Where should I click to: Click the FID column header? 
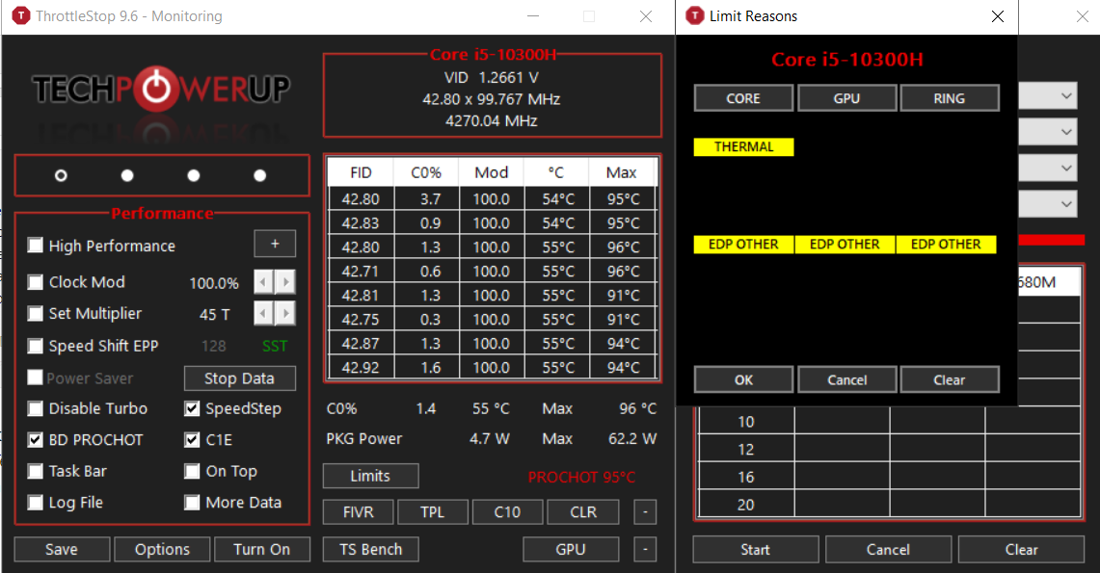point(361,172)
